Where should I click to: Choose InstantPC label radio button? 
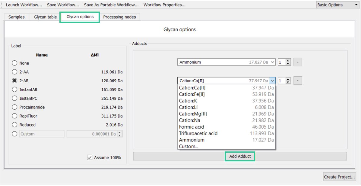[x=14, y=98]
